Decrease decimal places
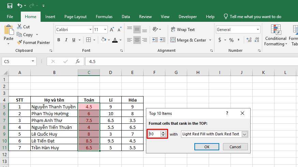 (x=256, y=40)
